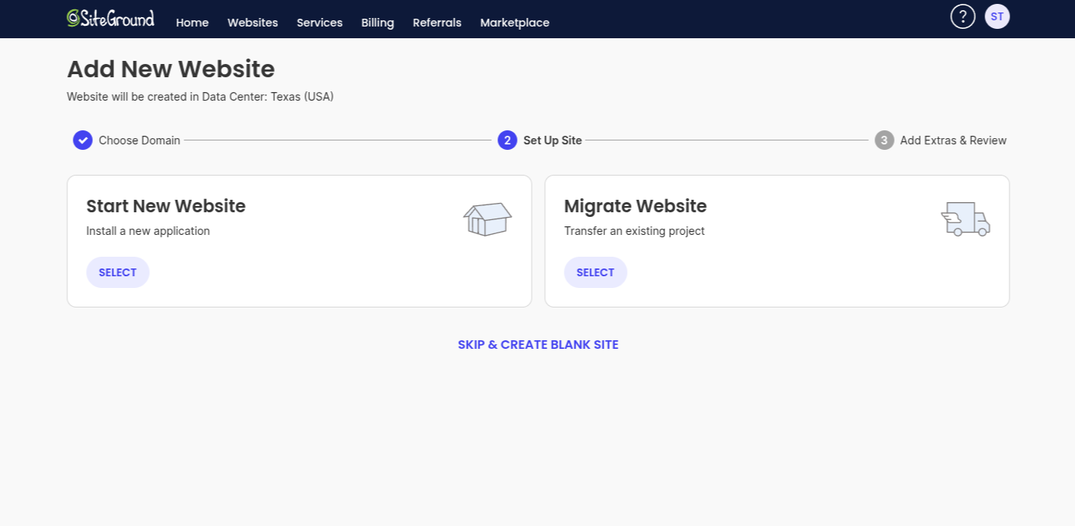Click Skip & Create Blank Site link
The height and width of the screenshot is (526, 1075).
(538, 345)
